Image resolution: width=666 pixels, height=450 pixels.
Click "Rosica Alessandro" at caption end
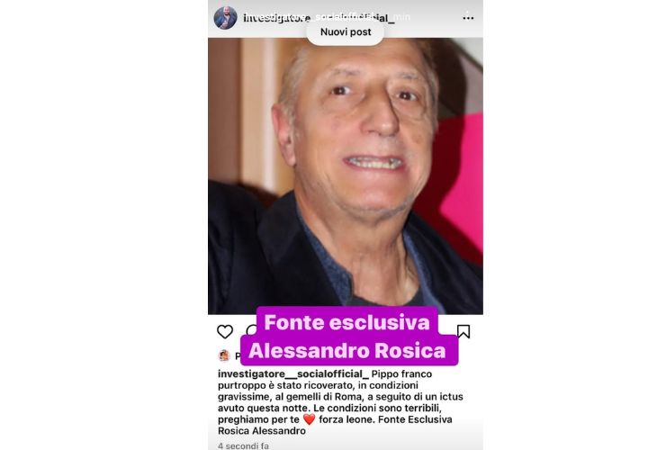pyautogui.click(x=262, y=431)
